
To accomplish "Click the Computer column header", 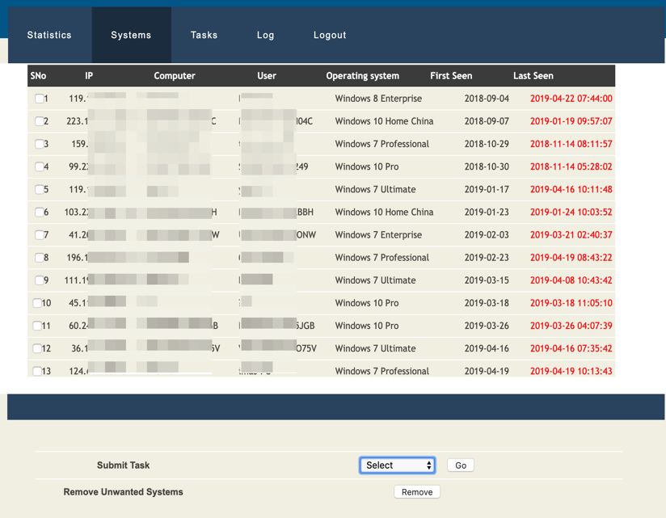I will (175, 76).
